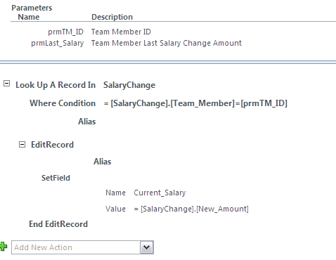
Task: Select the prmLast_Salary parameter name
Action: pyautogui.click(x=58, y=43)
